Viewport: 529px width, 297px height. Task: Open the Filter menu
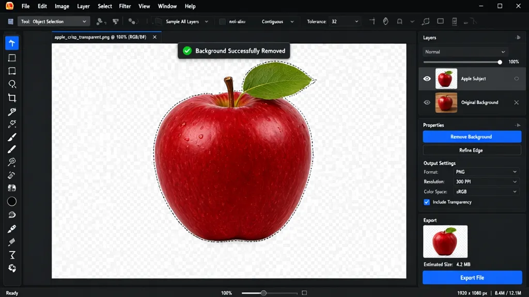pos(125,6)
